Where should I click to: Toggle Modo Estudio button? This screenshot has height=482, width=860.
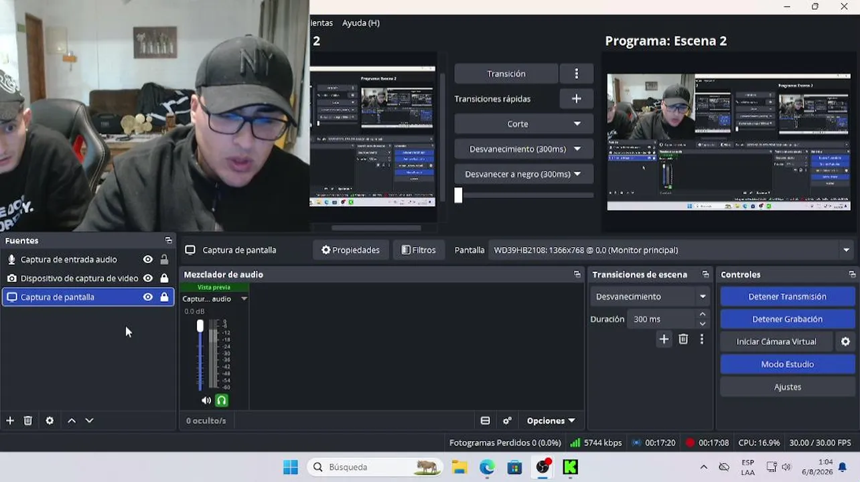pos(788,364)
